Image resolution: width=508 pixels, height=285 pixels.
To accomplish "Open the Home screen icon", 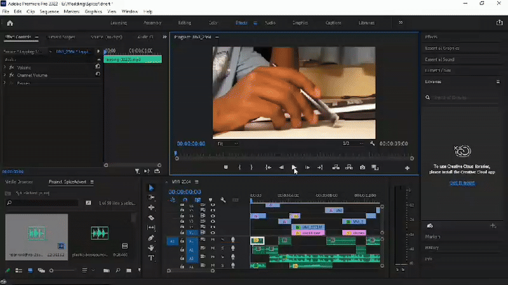I will tap(10, 23).
